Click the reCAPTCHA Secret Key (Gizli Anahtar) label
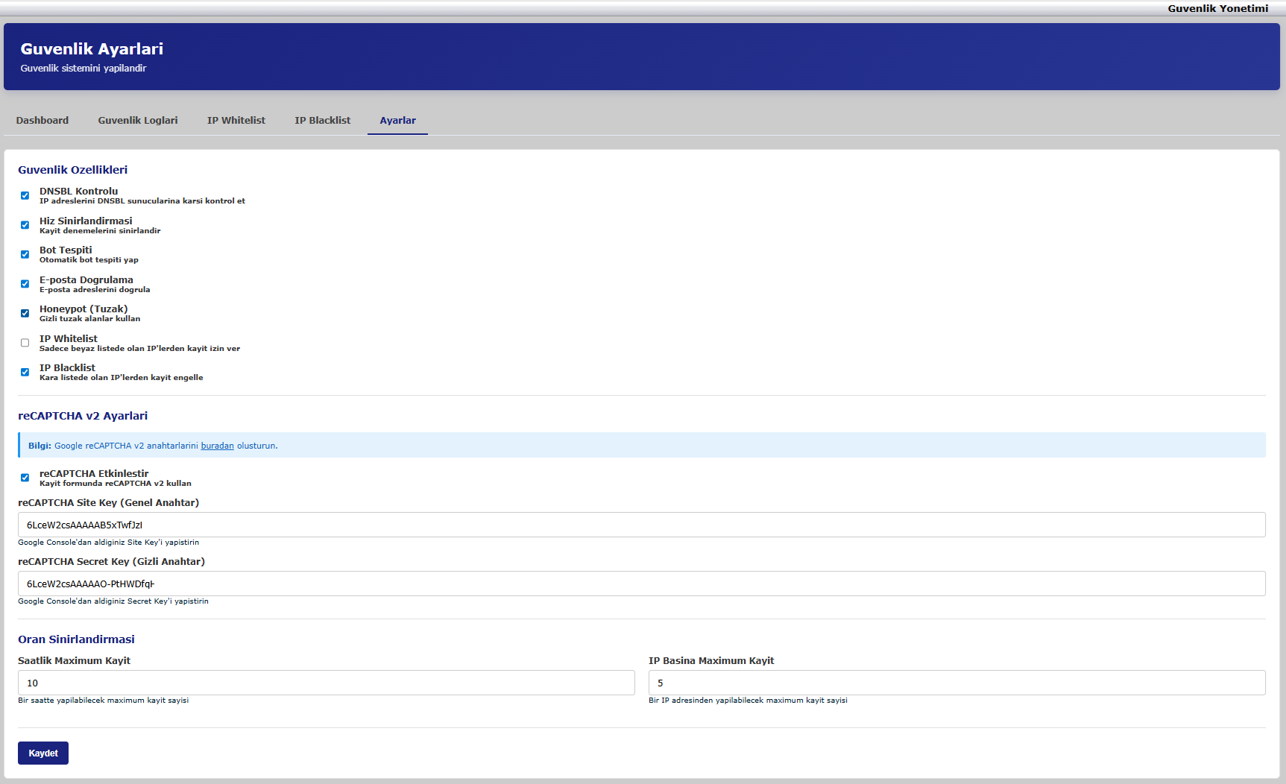Viewport: 1286px width, 784px height. (x=111, y=562)
